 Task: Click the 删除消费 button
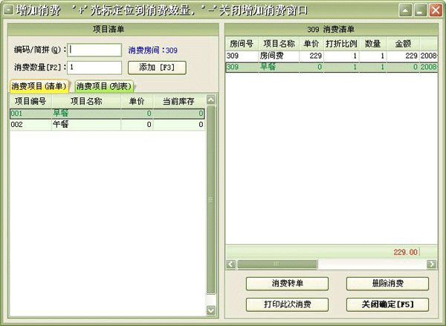click(x=387, y=284)
